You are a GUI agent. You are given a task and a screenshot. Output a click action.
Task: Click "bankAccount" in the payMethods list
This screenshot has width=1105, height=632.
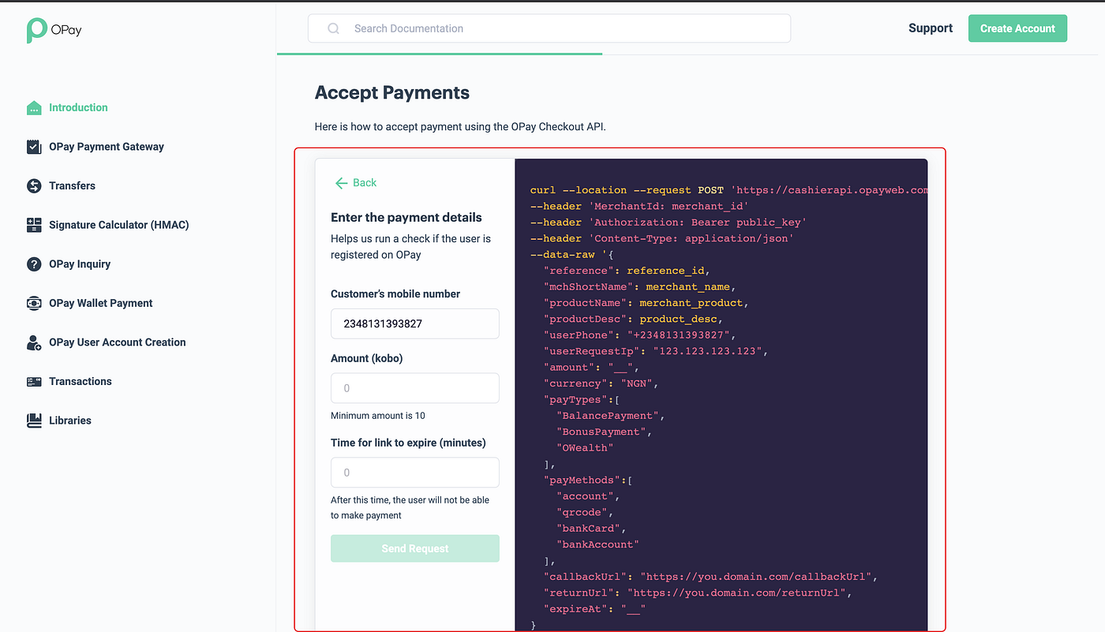pos(597,544)
